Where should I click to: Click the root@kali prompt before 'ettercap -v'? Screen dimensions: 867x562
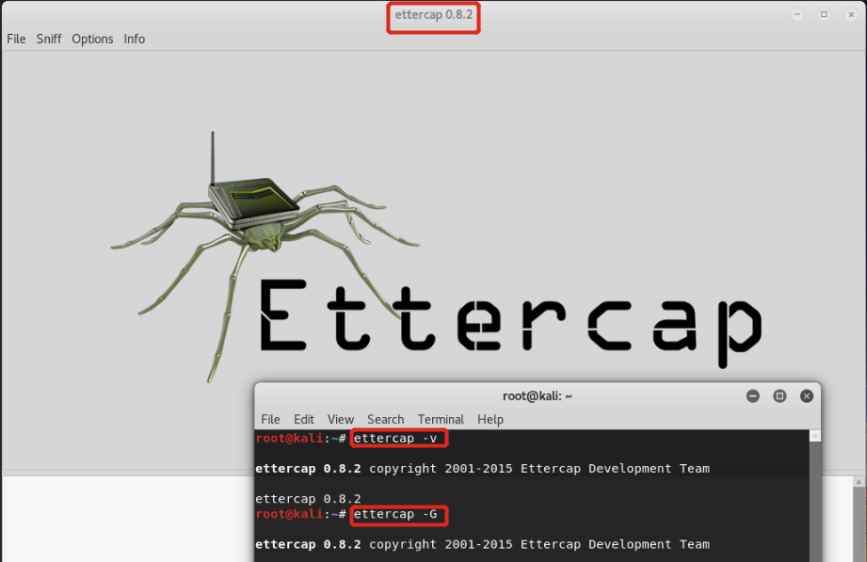301,439
